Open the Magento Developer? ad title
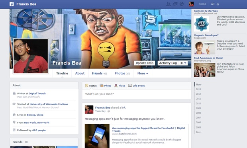This screenshot has height=148, width=247. coord(206,35)
